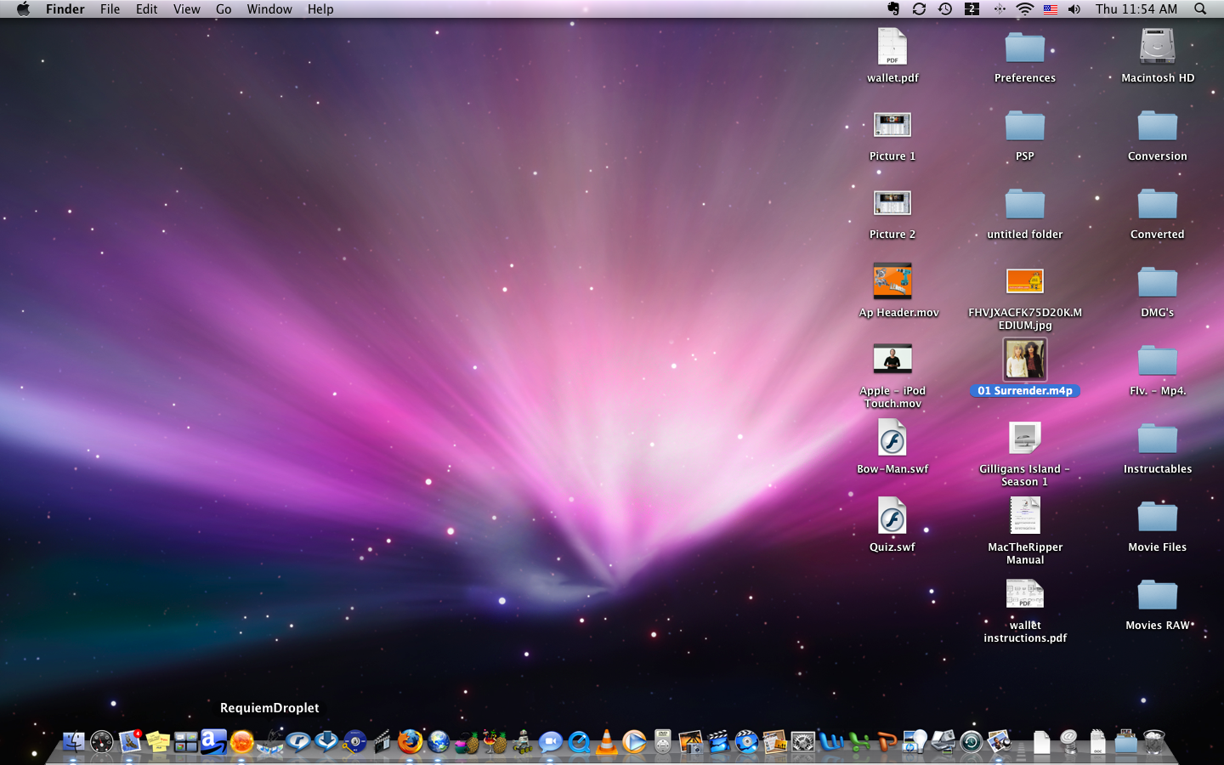Image resolution: width=1224 pixels, height=765 pixels.
Task: Open Stickies yellow notes icon
Action: [x=158, y=742]
